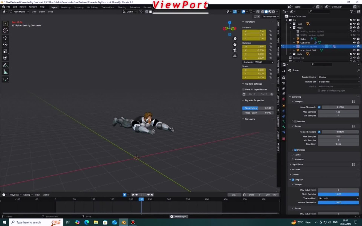Expand the Light Paths panel

pos(297,165)
